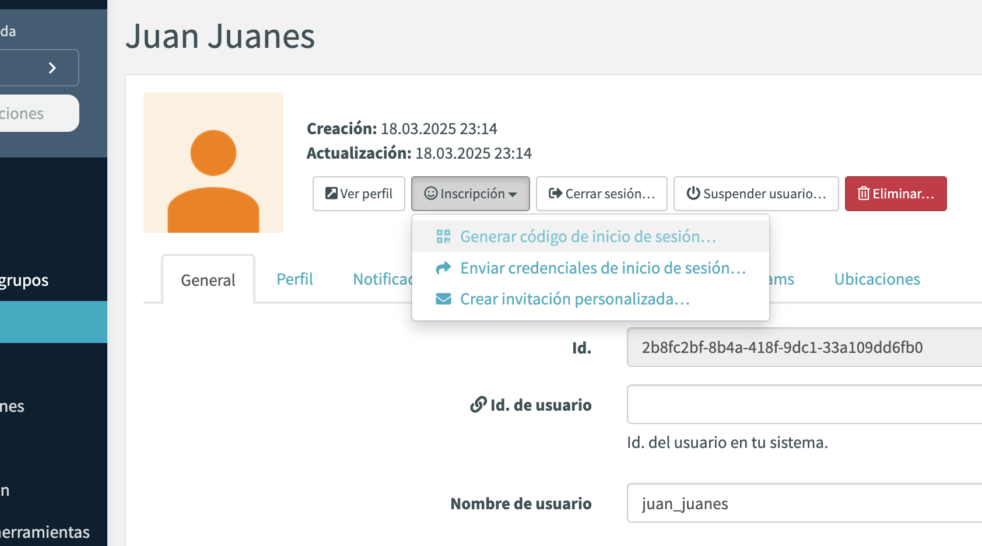Click the highlighted active sidebar item
Image resolution: width=982 pixels, height=546 pixels.
point(54,322)
